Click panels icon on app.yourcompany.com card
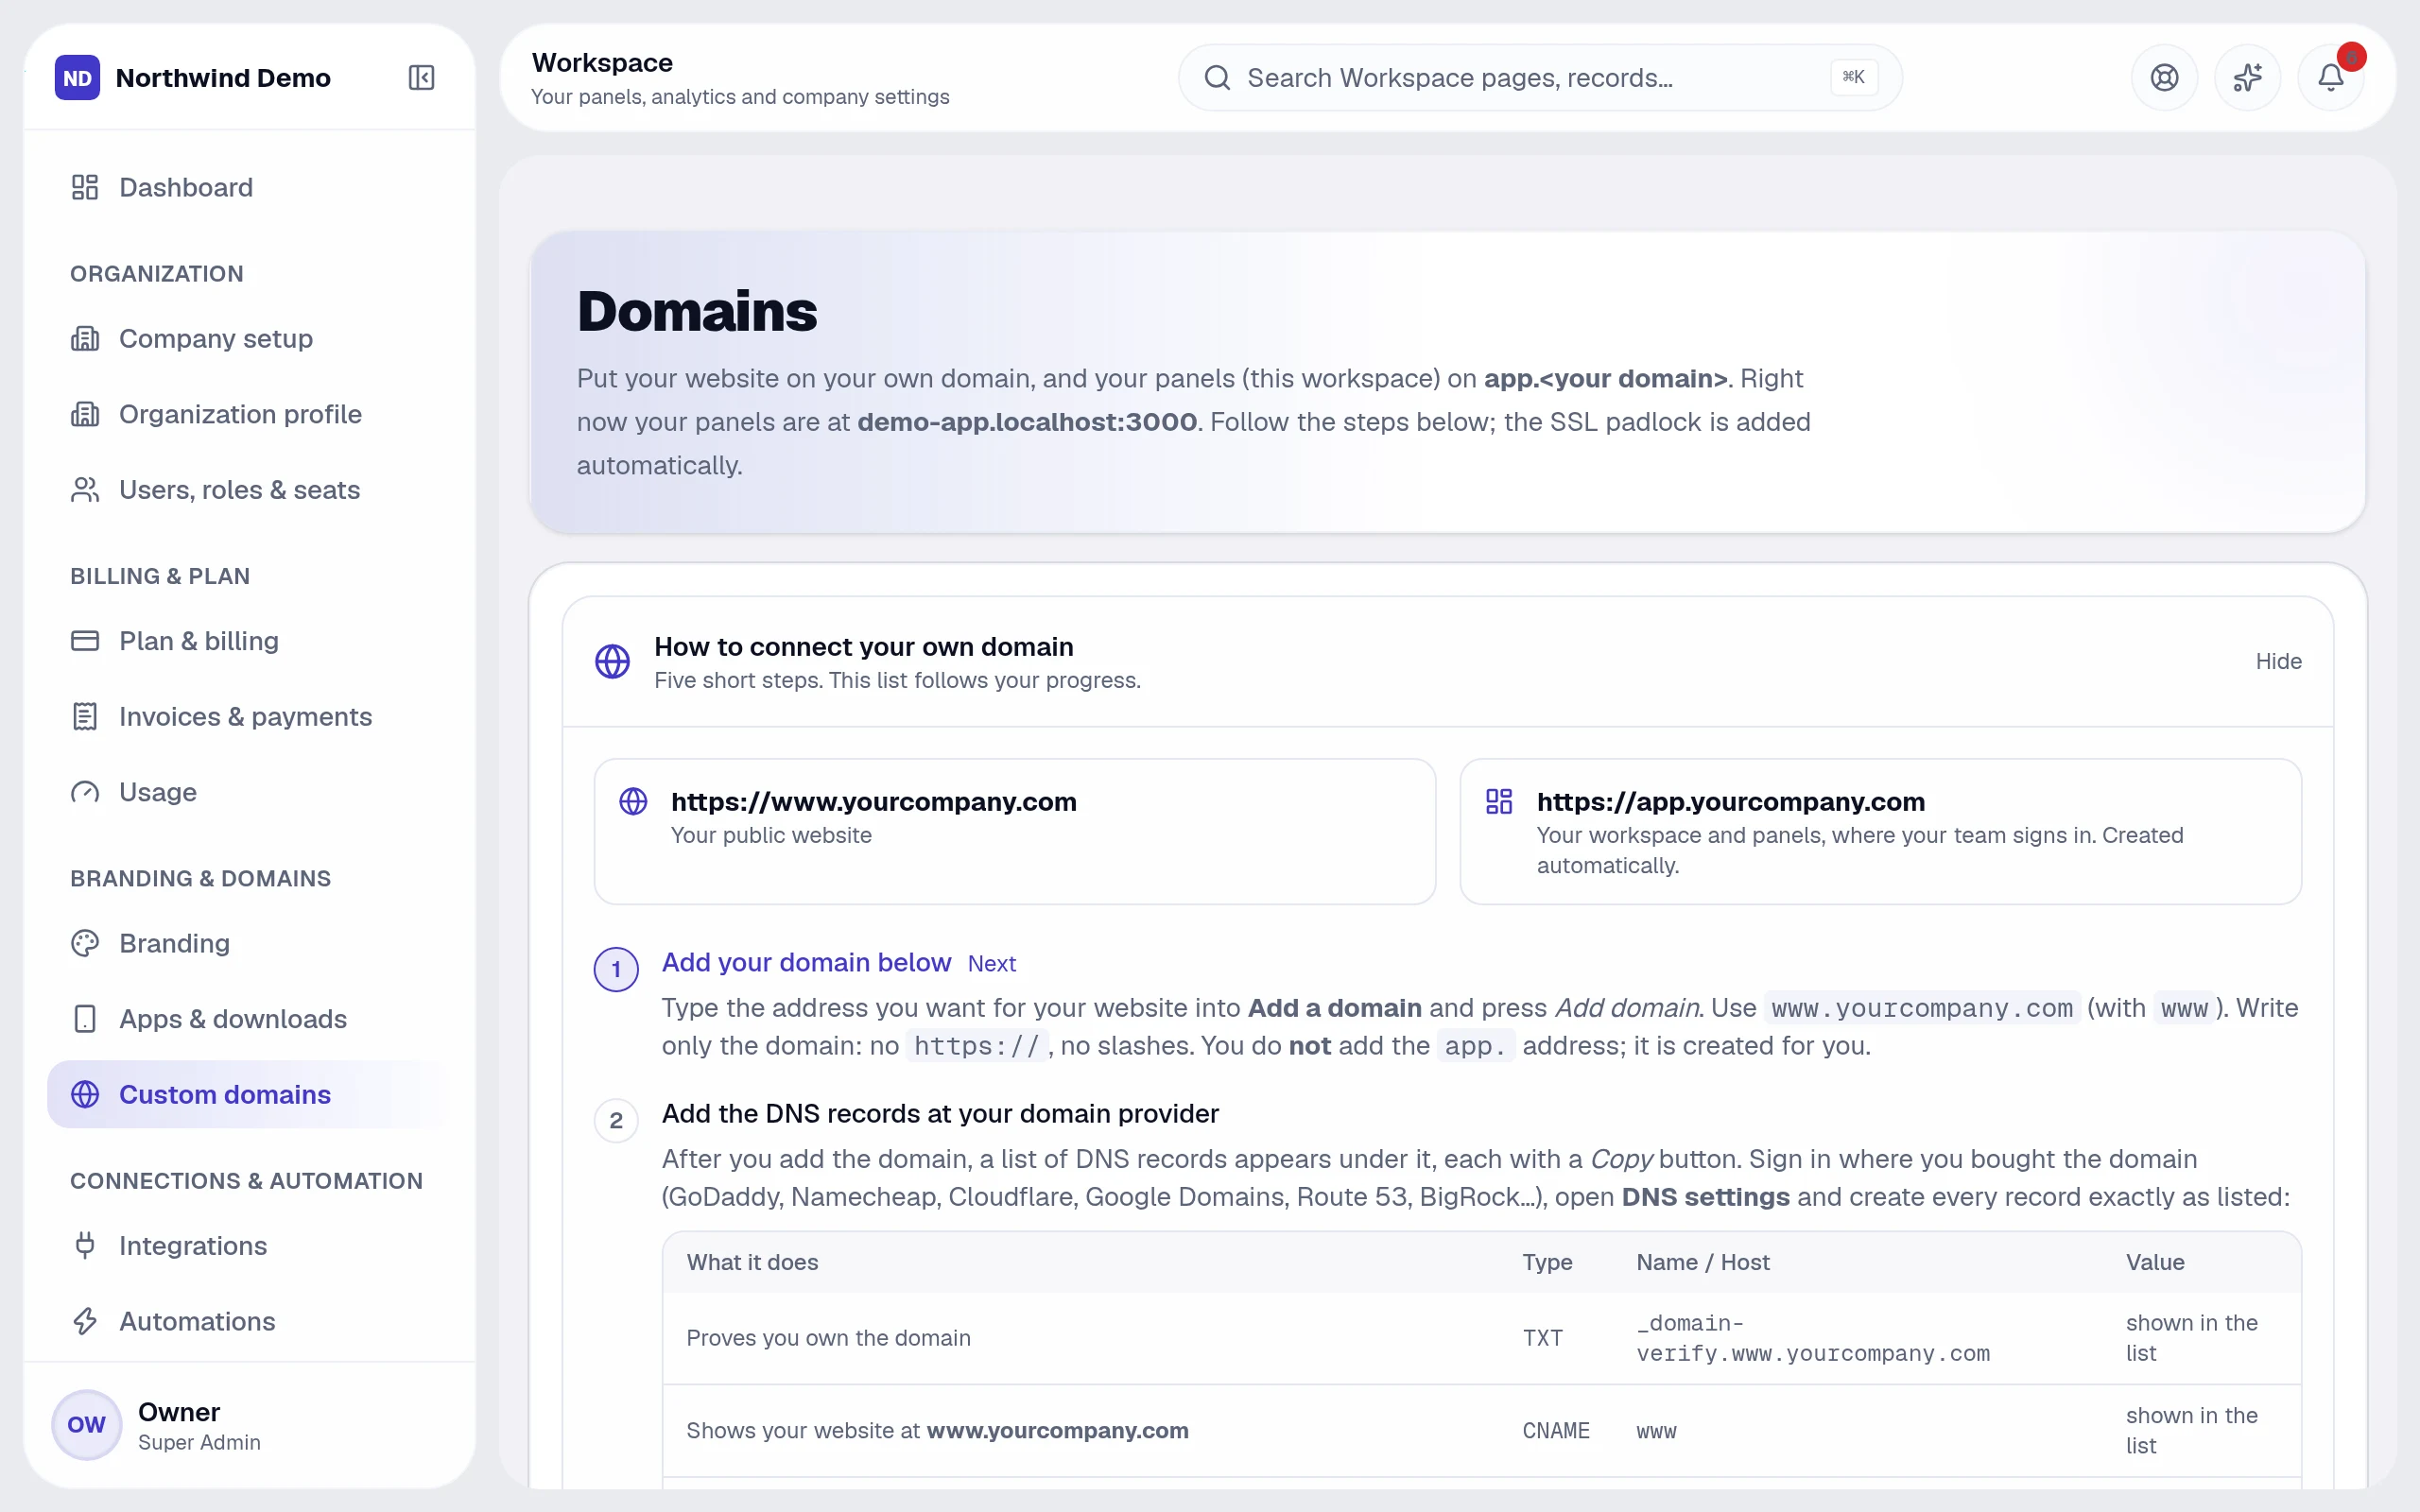Screen dimensions: 2420x1512 1499,801
